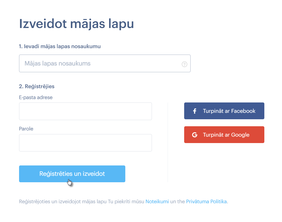This screenshot has height=222, width=282.
Task: Click the grey disclaimer text "Reģistrējoties un izveidojot"
Action: pyautogui.click(x=50, y=202)
